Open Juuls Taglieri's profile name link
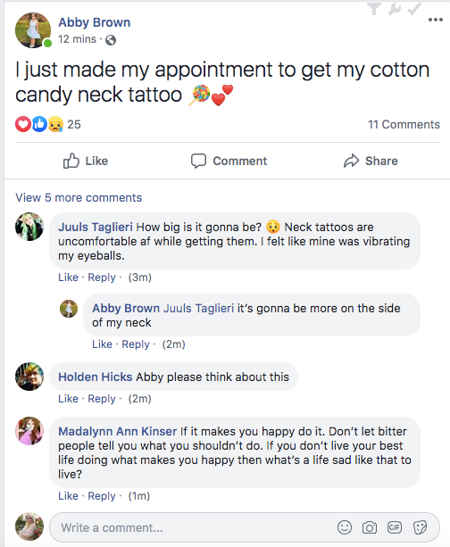 pyautogui.click(x=96, y=228)
